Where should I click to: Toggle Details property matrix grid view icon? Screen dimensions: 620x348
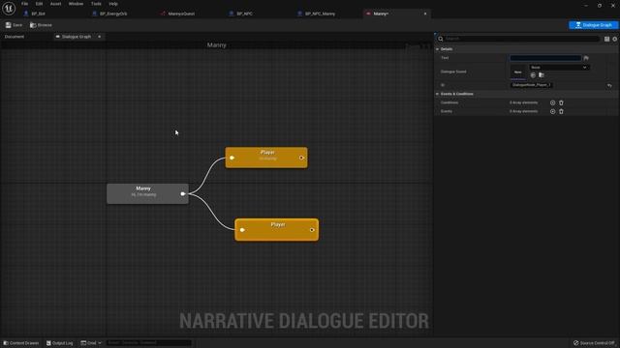click(607, 39)
